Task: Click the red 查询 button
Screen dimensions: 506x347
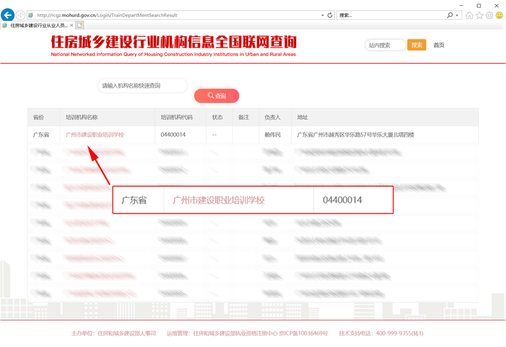Action: click(216, 96)
